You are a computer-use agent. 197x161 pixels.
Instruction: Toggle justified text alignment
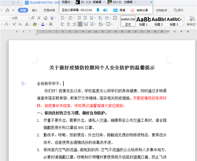tap(80, 24)
